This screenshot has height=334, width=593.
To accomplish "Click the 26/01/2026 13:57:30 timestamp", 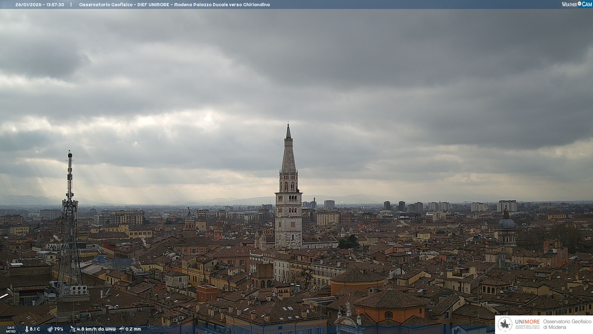I will [x=40, y=5].
